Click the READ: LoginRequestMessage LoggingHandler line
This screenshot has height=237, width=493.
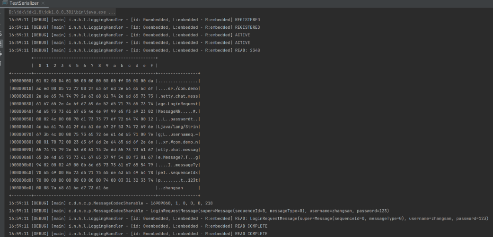pos(237,219)
